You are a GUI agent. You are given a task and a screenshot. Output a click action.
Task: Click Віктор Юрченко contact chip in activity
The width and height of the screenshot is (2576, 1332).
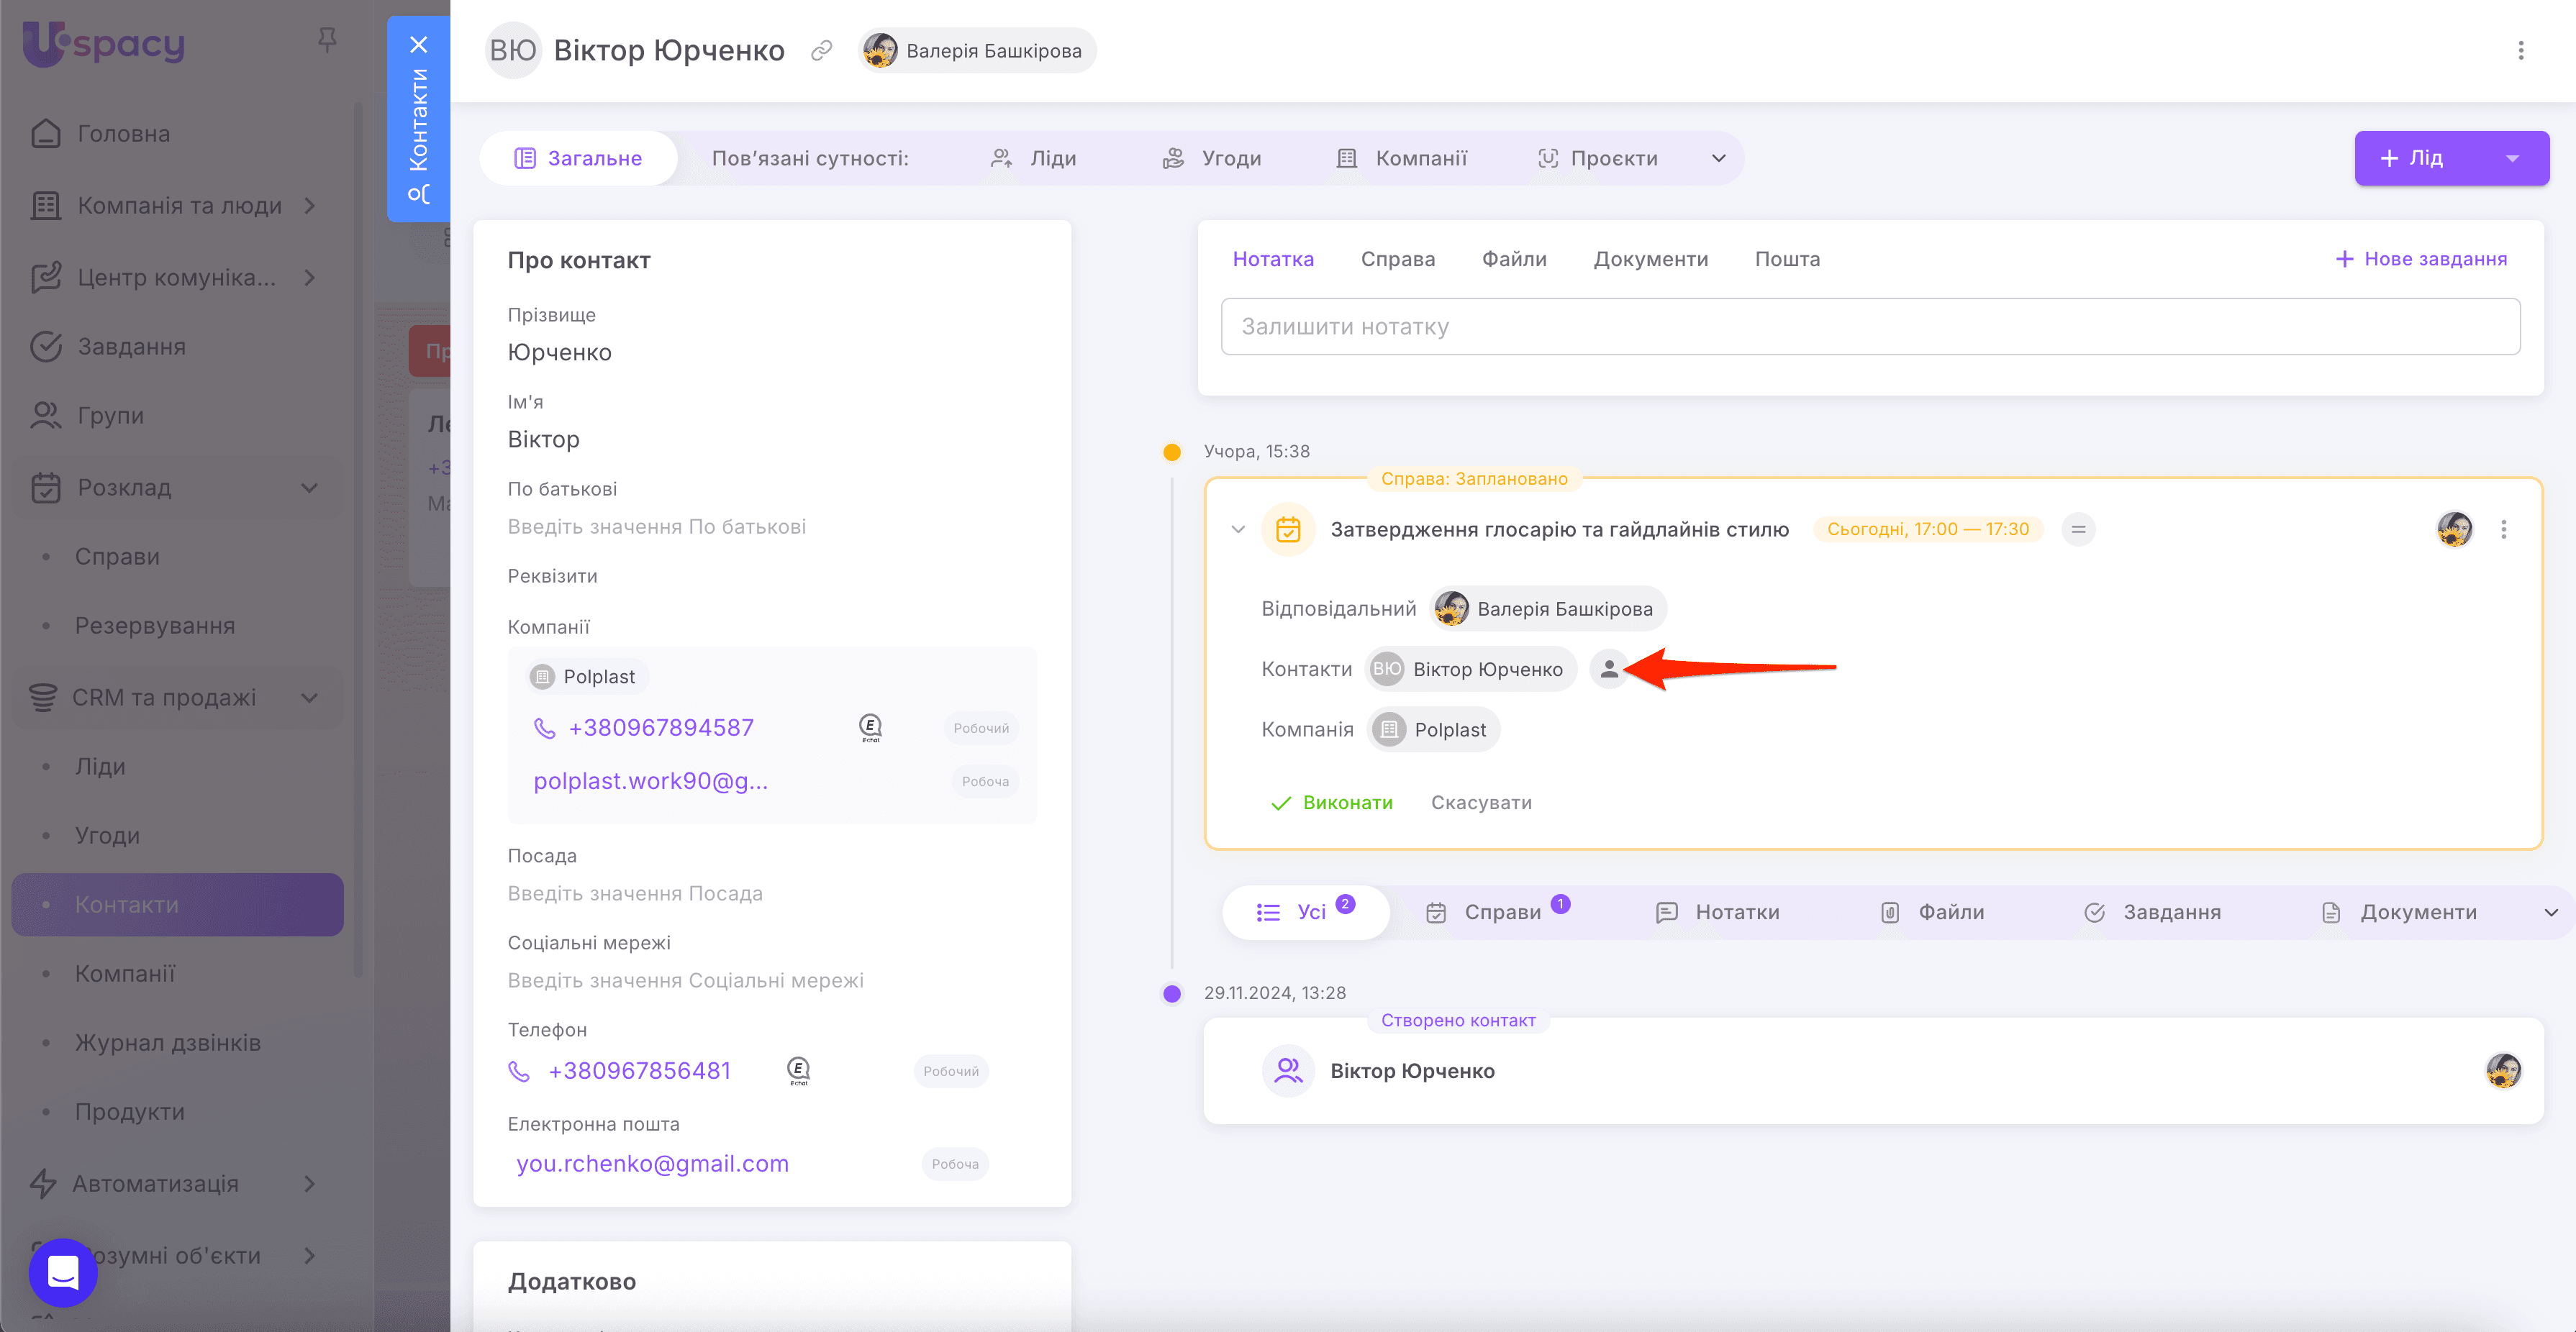point(1470,668)
